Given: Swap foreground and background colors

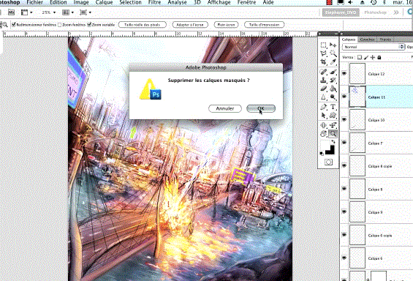Looking at the screenshot, I should click(x=333, y=142).
